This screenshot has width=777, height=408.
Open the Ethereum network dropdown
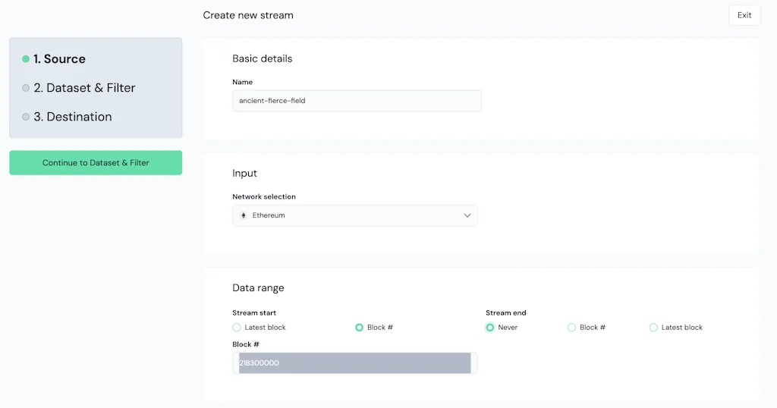pyautogui.click(x=354, y=215)
